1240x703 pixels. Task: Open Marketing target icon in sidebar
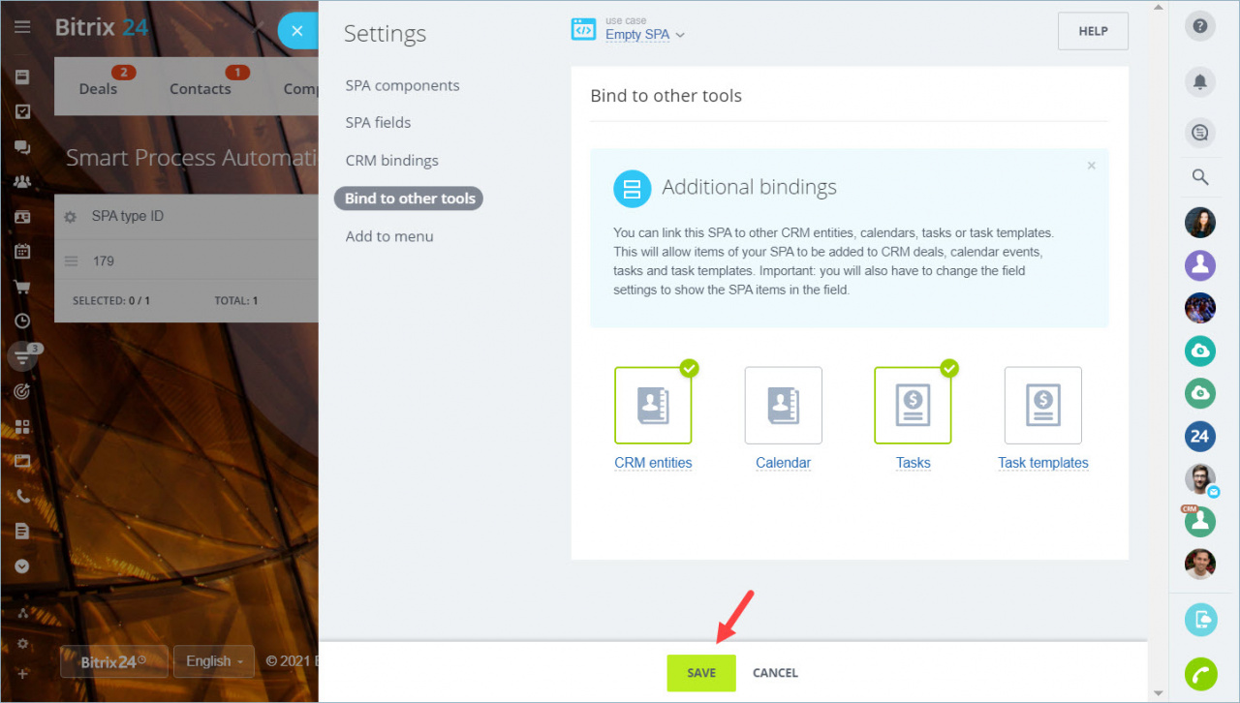coord(22,391)
